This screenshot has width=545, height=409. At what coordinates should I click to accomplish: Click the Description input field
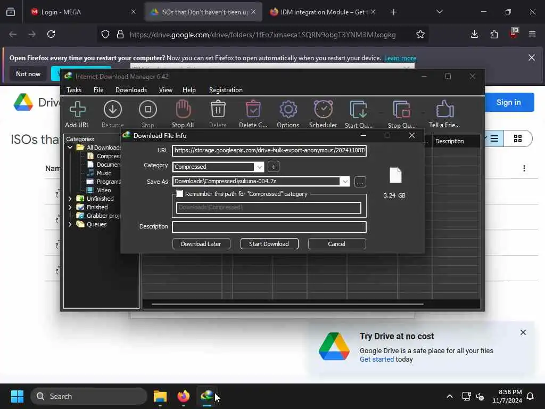pyautogui.click(x=269, y=227)
